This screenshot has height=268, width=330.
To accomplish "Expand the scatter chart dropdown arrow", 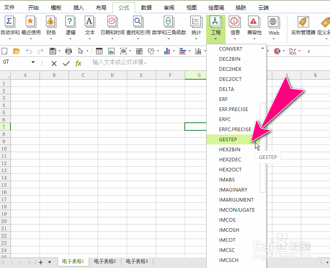I will (x=299, y=51).
